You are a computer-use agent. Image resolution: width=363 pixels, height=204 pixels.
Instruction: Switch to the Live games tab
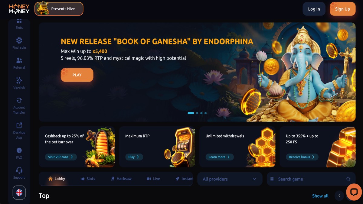153,179
